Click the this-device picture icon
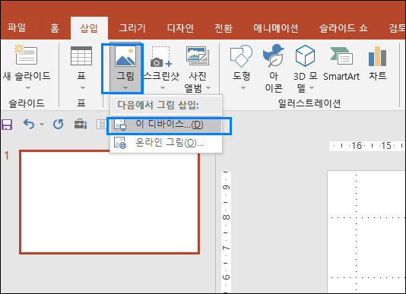The image size is (406, 294). pos(120,125)
